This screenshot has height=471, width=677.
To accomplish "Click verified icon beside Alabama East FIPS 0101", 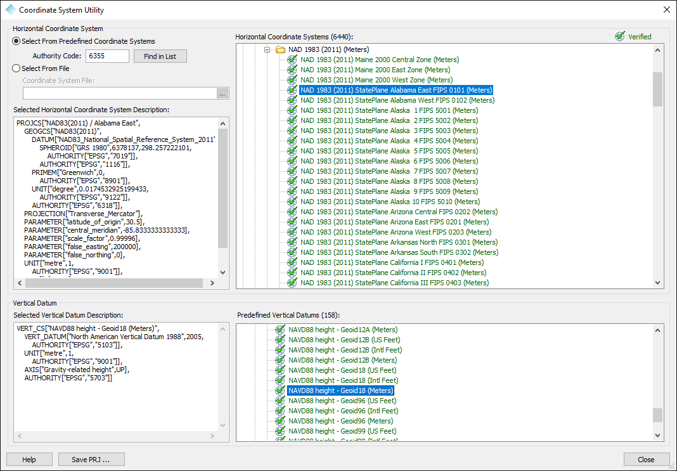I will pos(292,90).
